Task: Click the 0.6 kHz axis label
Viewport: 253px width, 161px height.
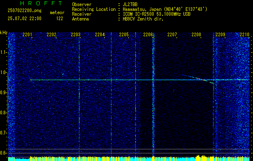Action: click(4, 153)
